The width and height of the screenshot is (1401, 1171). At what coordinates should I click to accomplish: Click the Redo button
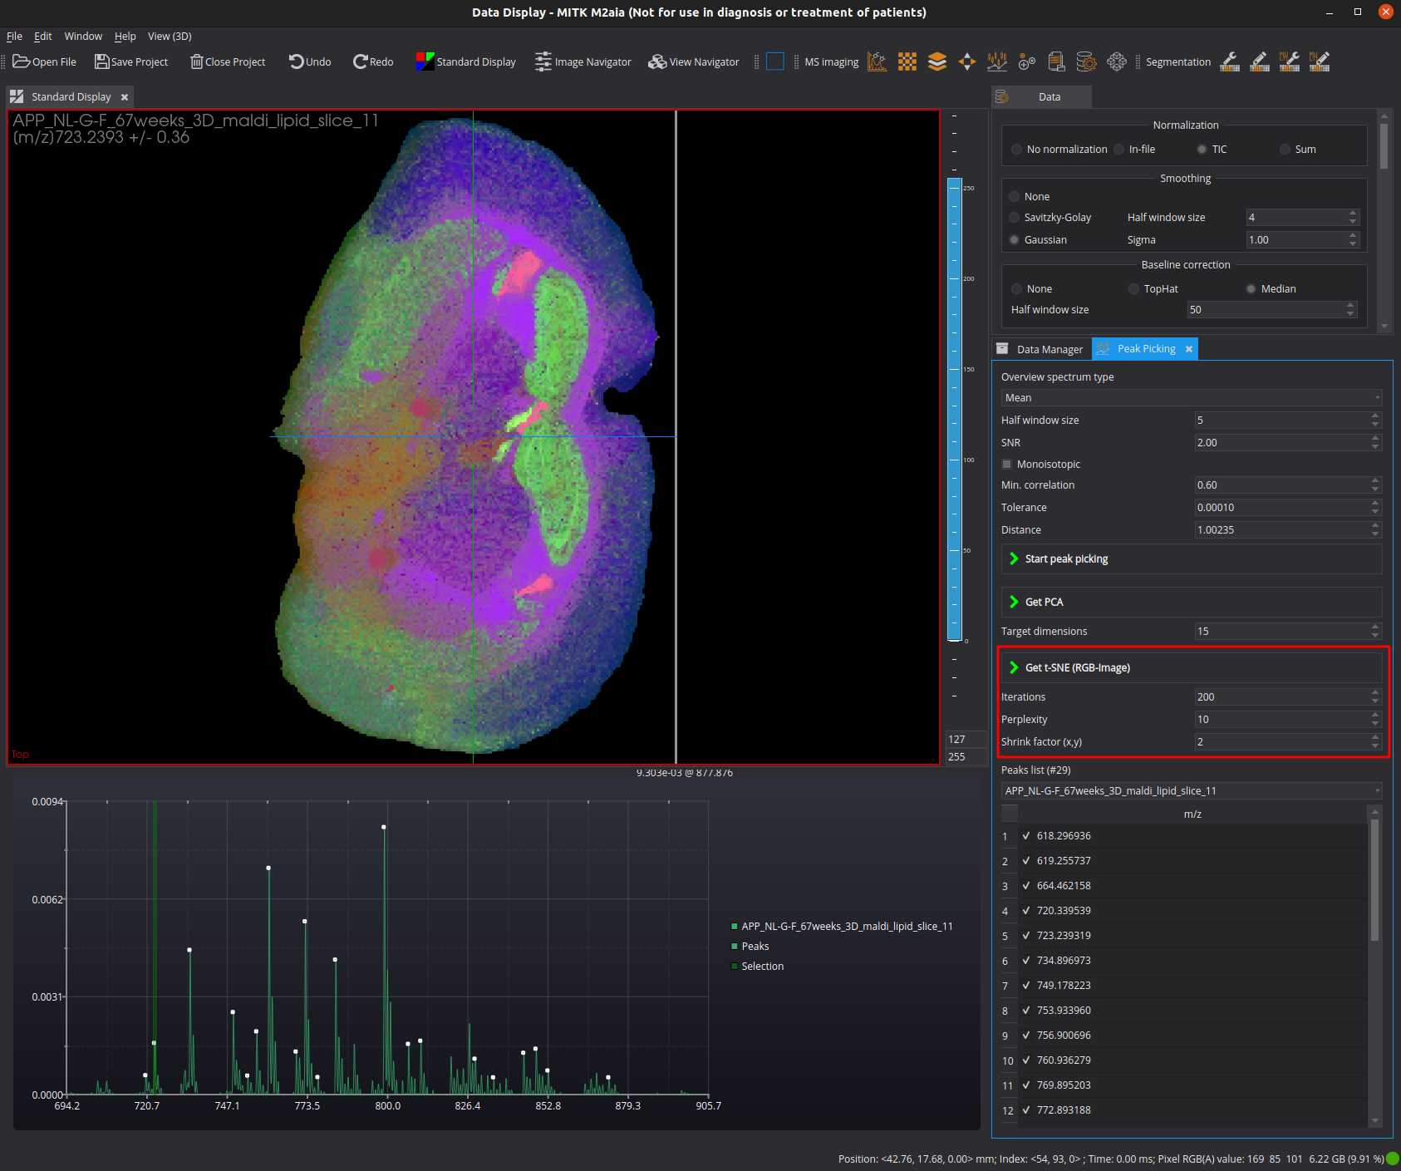(x=373, y=62)
